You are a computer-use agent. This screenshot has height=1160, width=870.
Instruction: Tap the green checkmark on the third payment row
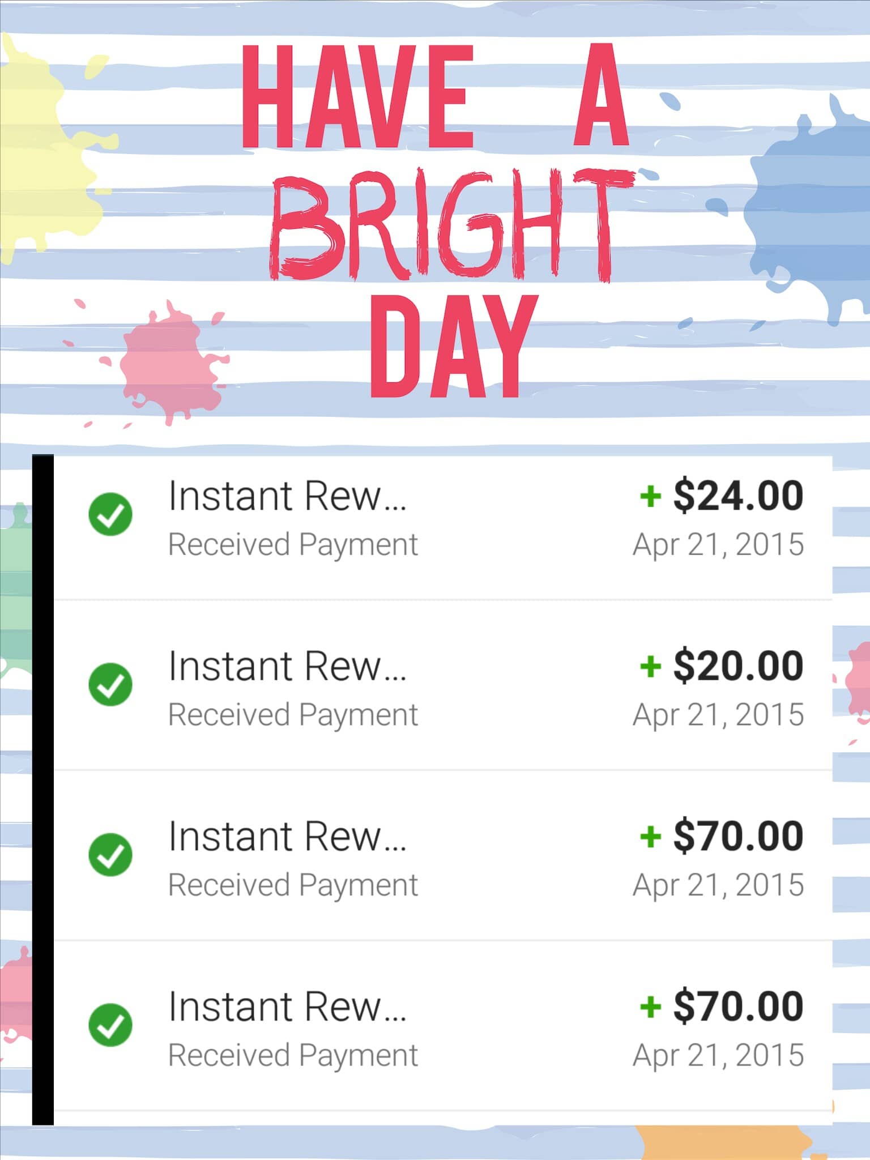click(110, 855)
